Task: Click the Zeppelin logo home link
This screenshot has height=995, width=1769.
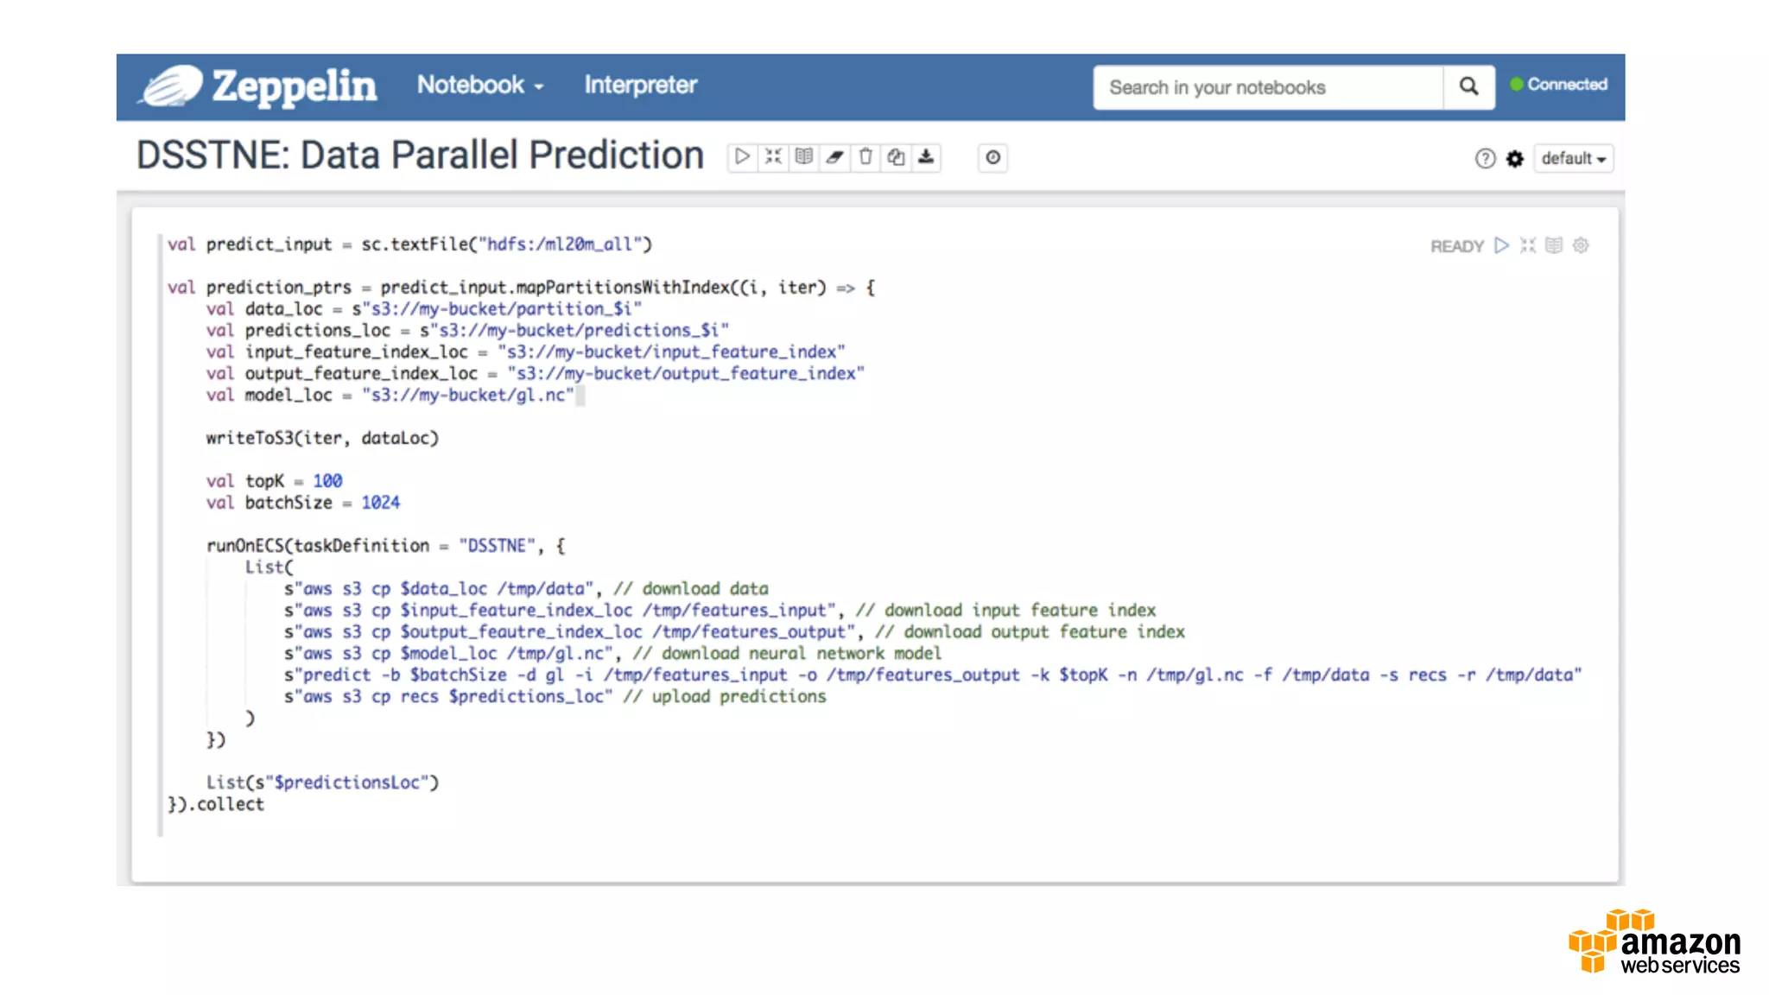Action: point(259,86)
